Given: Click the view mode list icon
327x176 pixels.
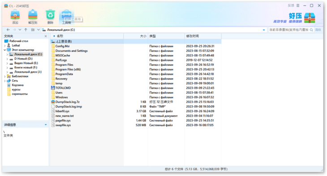Looking at the screenshot, I should pyautogui.click(x=33, y=30).
